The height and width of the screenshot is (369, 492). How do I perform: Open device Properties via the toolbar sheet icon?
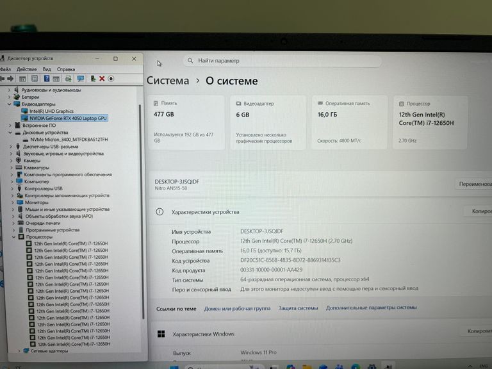click(35, 78)
